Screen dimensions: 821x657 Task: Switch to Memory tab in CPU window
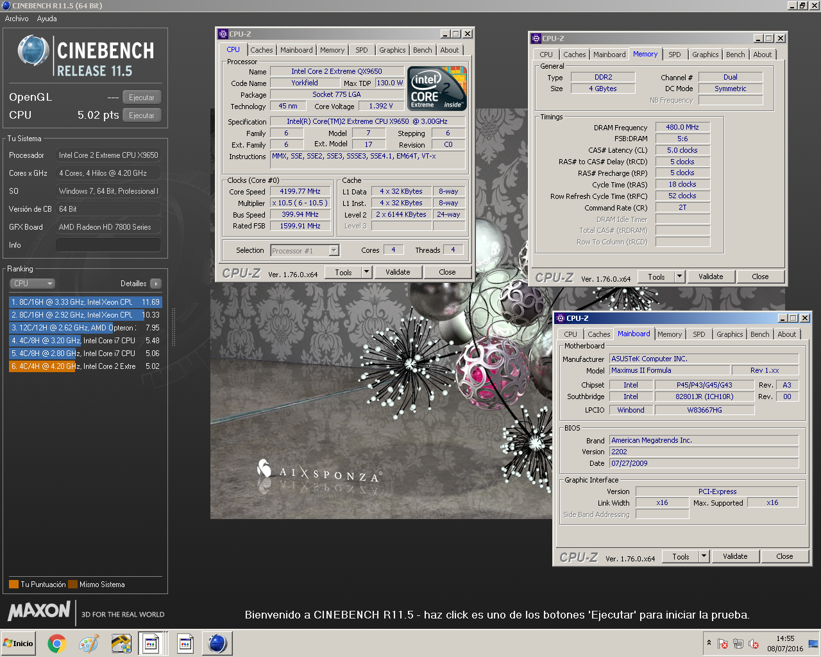click(332, 50)
